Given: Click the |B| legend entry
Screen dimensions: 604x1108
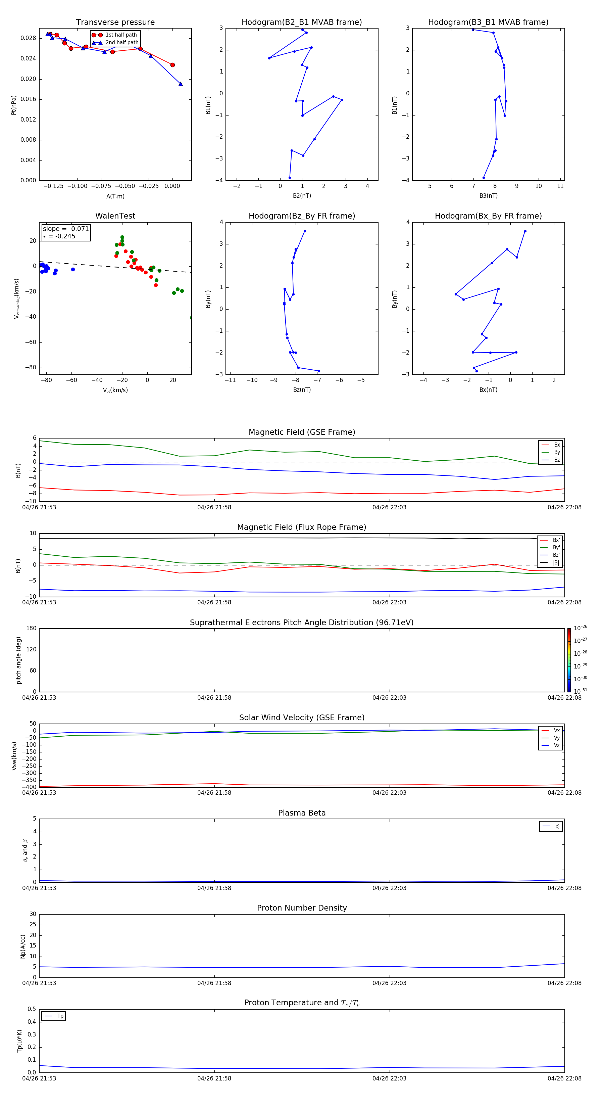Looking at the screenshot, I should [x=550, y=563].
